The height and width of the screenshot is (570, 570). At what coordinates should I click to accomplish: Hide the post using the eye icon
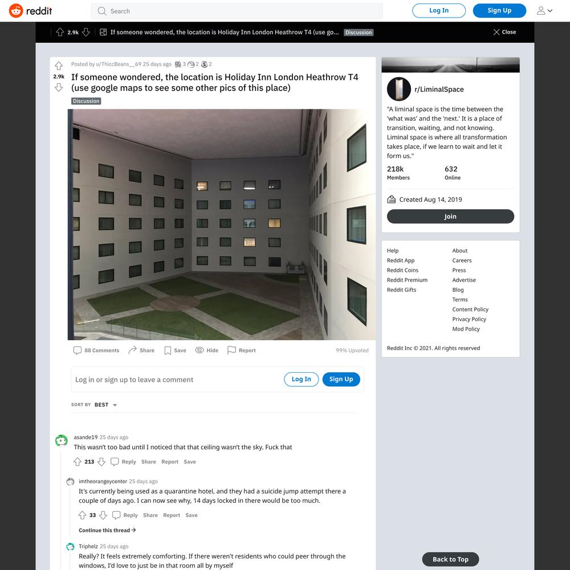(199, 350)
